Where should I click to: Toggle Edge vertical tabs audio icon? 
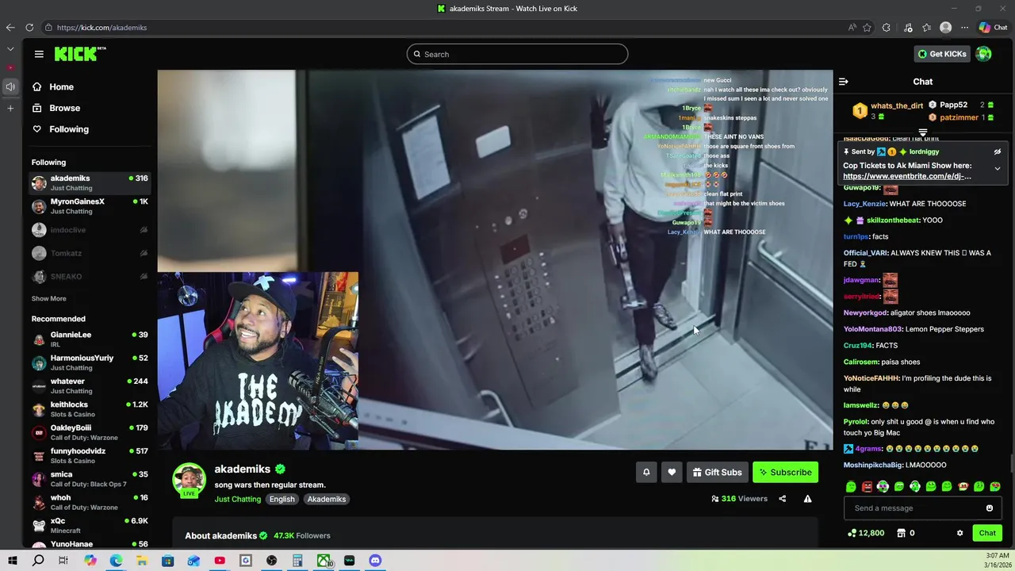[x=10, y=86]
